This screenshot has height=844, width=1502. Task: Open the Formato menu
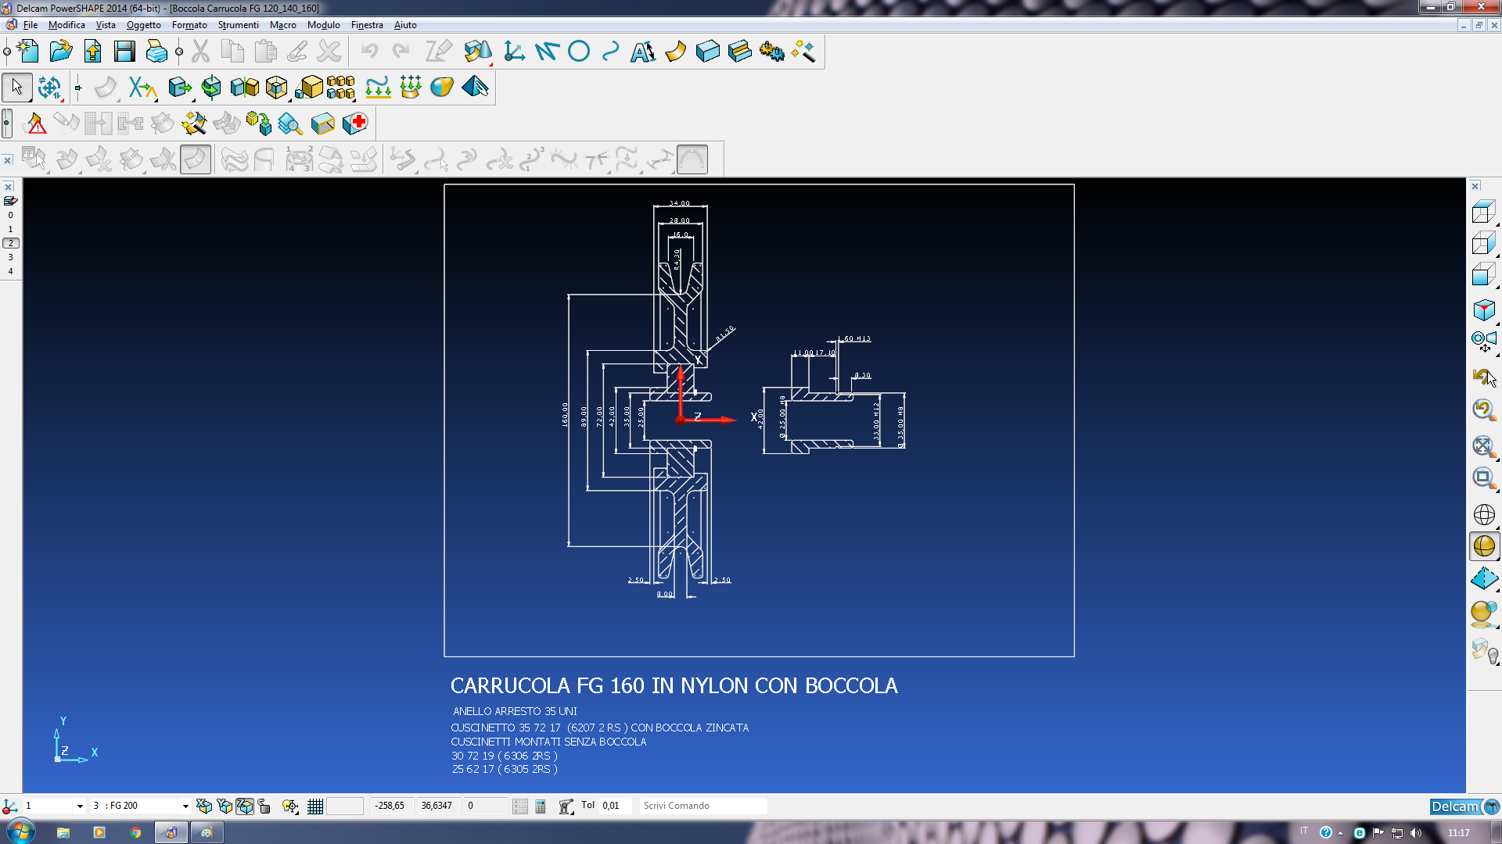coord(189,25)
